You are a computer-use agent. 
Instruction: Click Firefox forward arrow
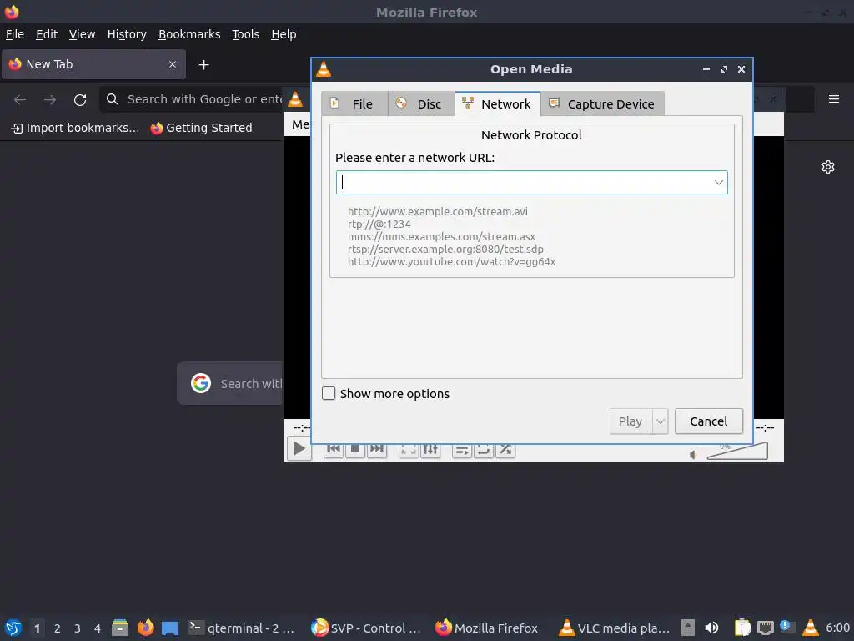click(50, 100)
